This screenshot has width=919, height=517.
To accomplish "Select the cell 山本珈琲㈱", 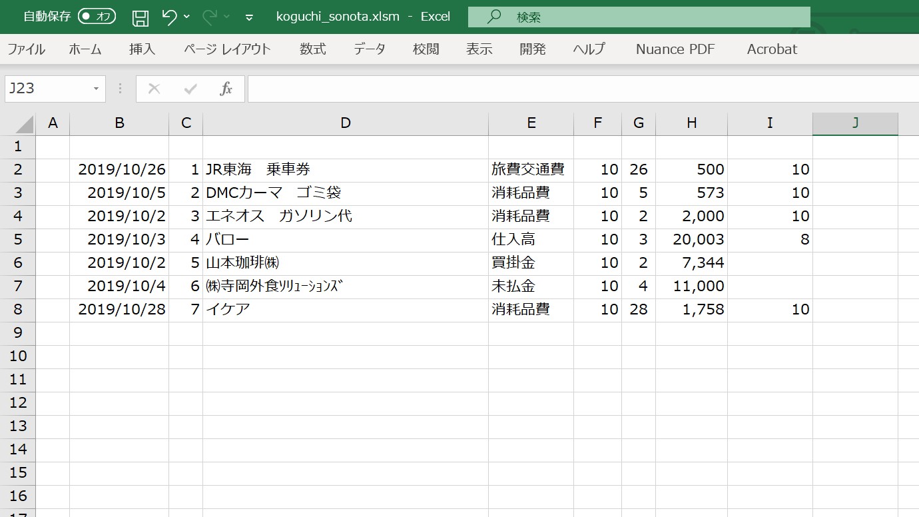I will 345,262.
